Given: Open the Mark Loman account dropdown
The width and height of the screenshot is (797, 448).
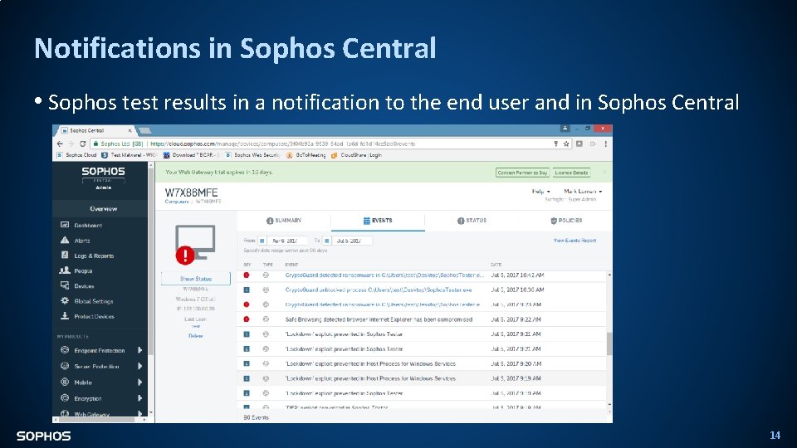Looking at the screenshot, I should click(x=583, y=191).
